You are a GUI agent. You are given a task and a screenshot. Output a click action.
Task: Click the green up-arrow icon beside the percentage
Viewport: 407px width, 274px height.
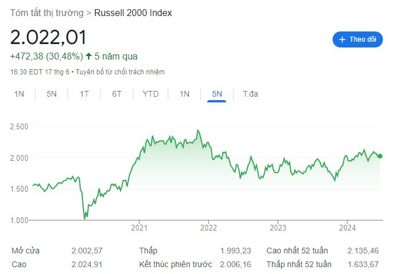pos(88,56)
